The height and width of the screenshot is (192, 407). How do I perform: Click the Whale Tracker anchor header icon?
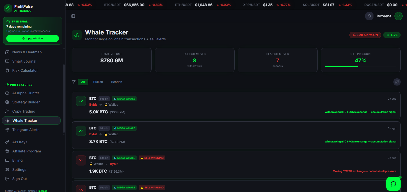tap(77, 35)
